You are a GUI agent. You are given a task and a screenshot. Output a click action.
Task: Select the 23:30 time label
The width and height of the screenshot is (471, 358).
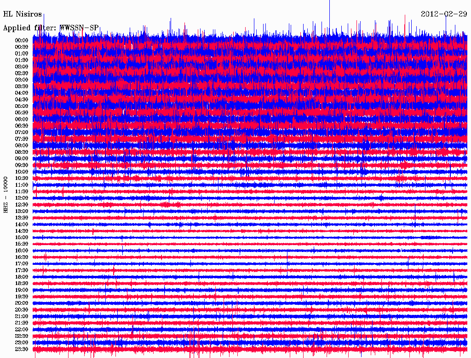tap(22, 349)
